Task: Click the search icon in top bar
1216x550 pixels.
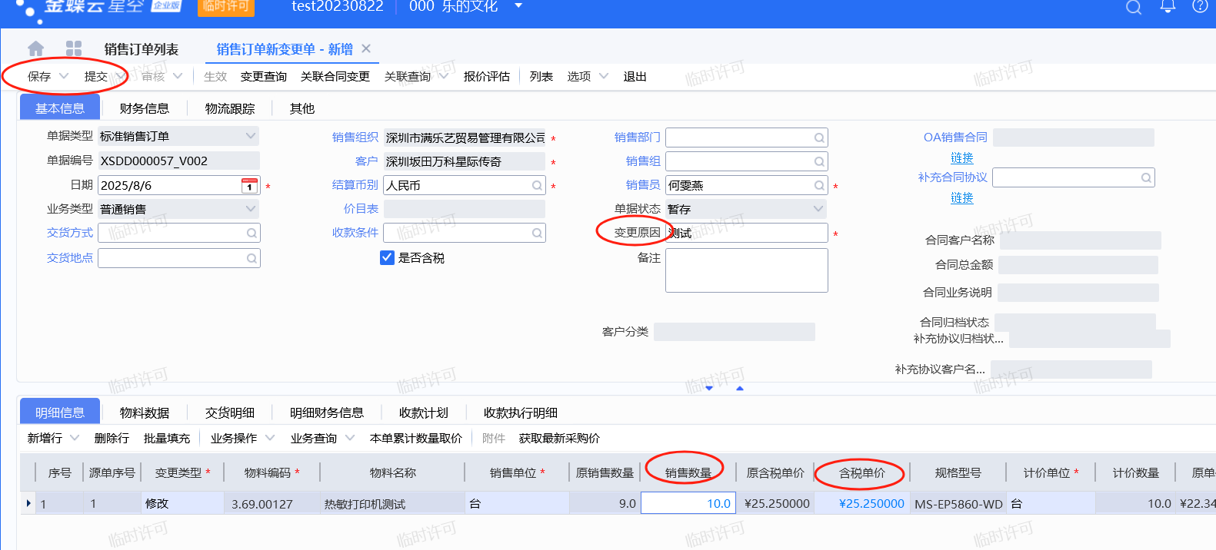Action: [1133, 8]
